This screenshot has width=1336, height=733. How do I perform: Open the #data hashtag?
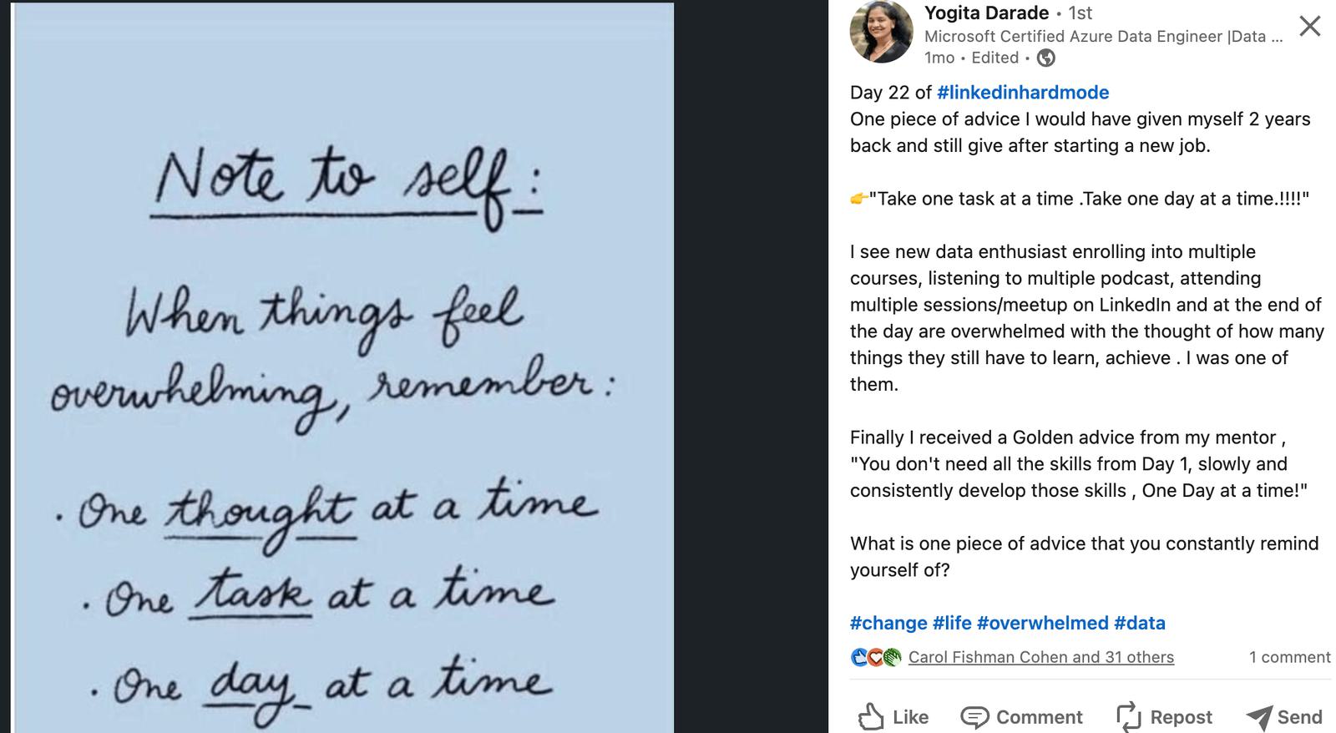(x=1139, y=623)
